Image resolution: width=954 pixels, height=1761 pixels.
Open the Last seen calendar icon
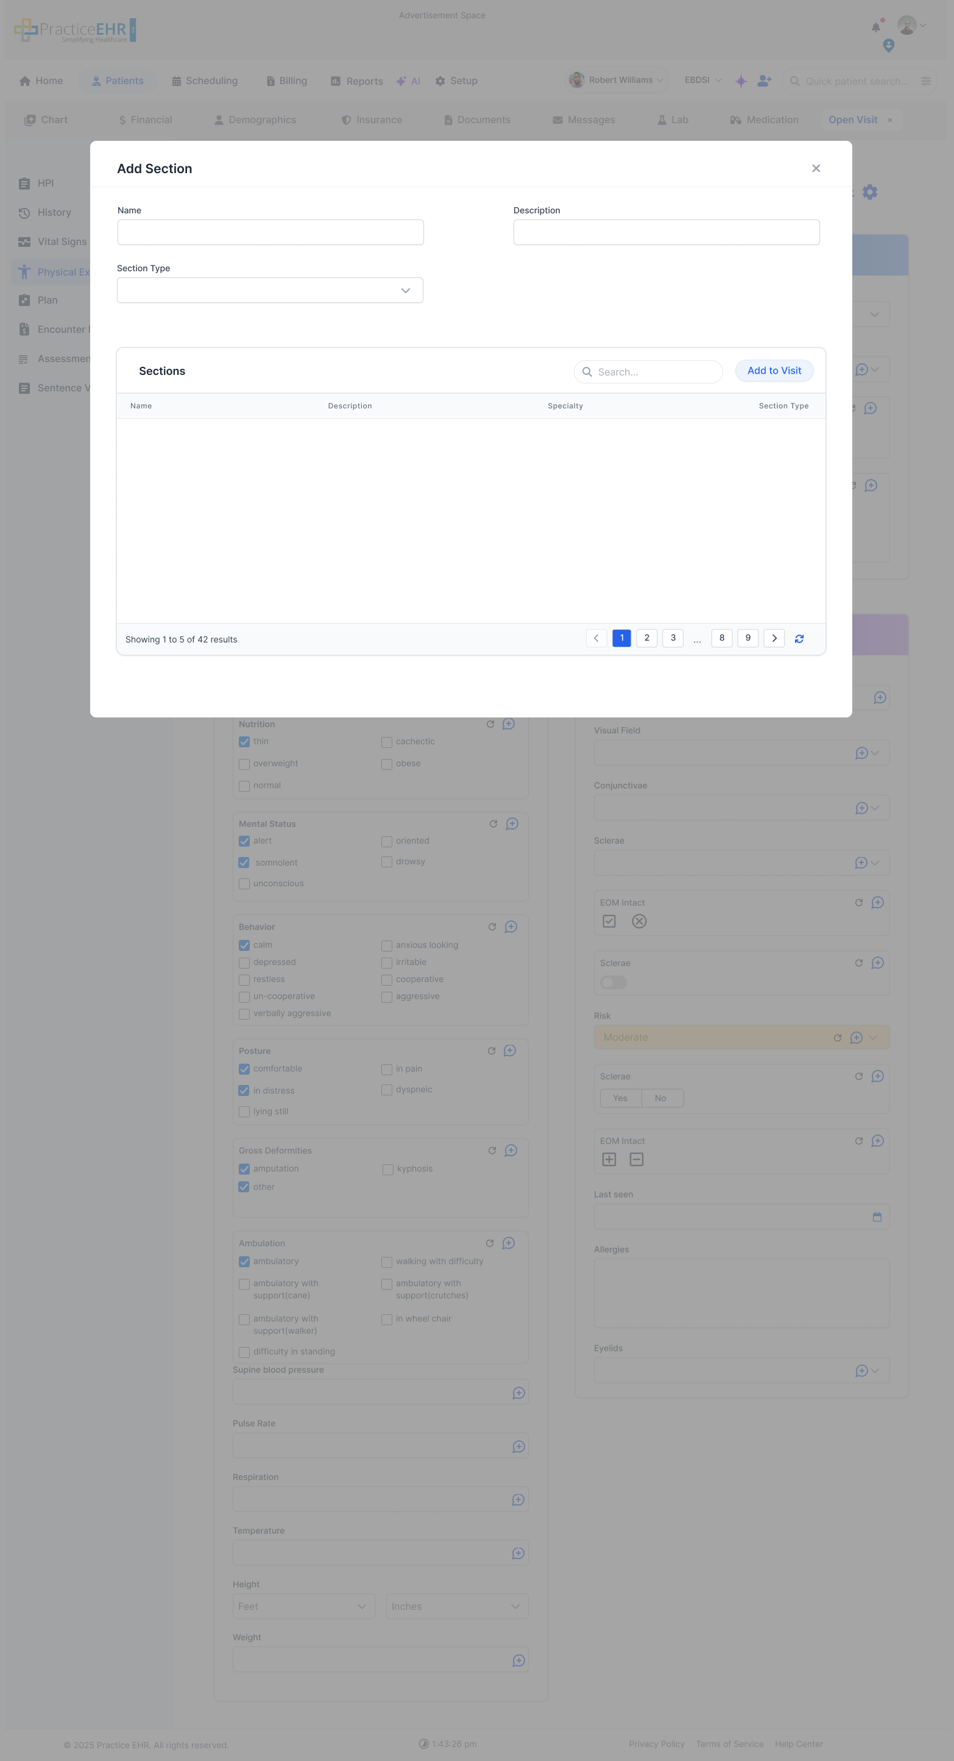click(877, 1217)
